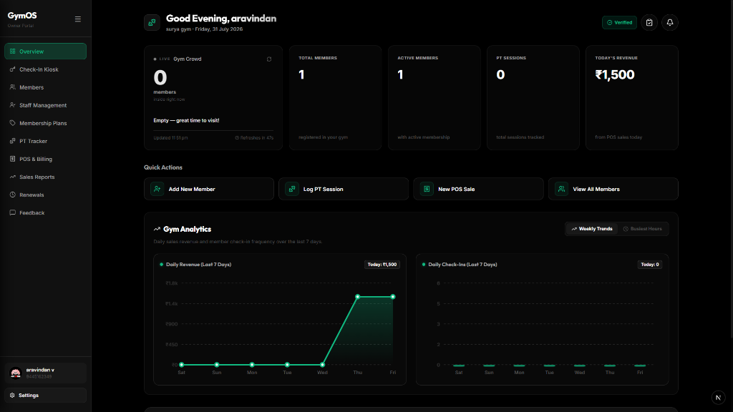Click the Settings gear icon

pyautogui.click(x=12, y=395)
